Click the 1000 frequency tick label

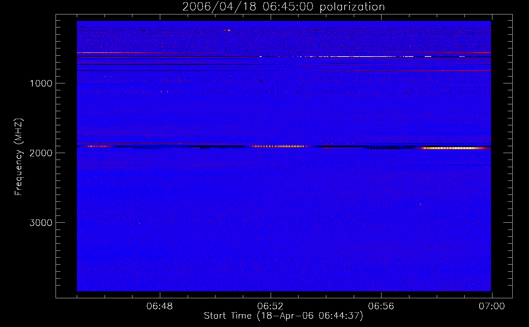click(41, 83)
